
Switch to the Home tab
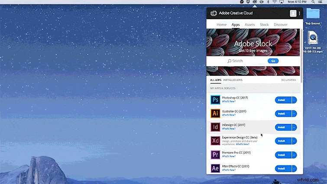tap(221, 25)
